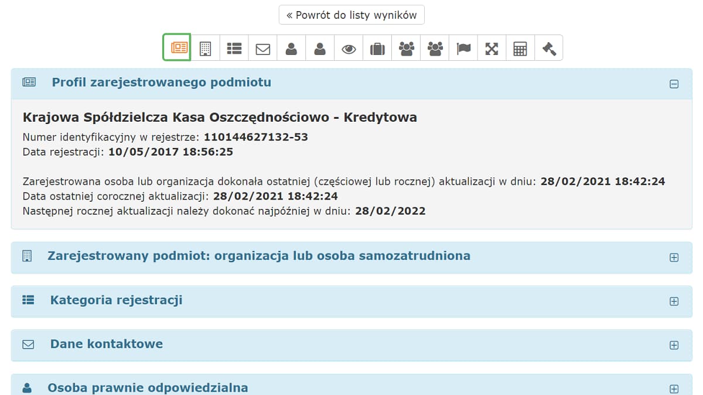This screenshot has width=703, height=395.
Task: Click the four-arrows expand icon in toolbar
Action: coord(492,48)
